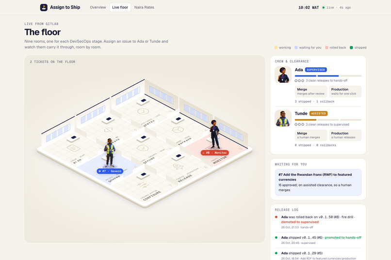This screenshot has width=391, height=260.
Task: Click the CONFIGURE room floor label
Action: 152,196
